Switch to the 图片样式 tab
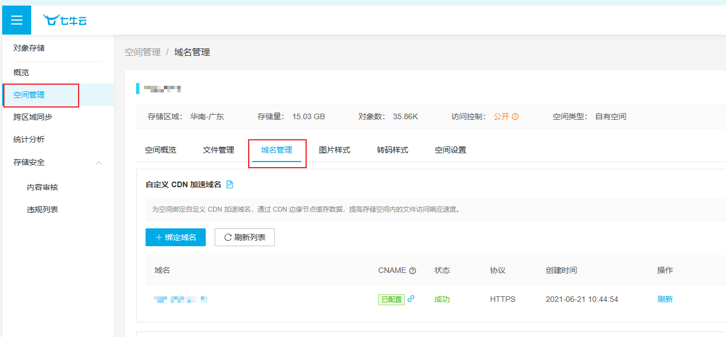726x337 pixels. [x=335, y=150]
